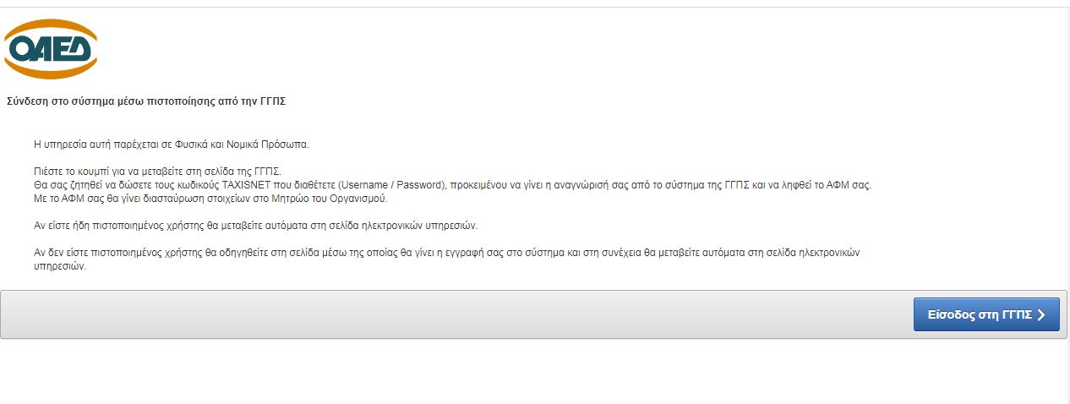Screen dimensions: 1070x404
Task: Click the phrase να ληφθεί το ΑΦΜ σας
Action: 821,184
